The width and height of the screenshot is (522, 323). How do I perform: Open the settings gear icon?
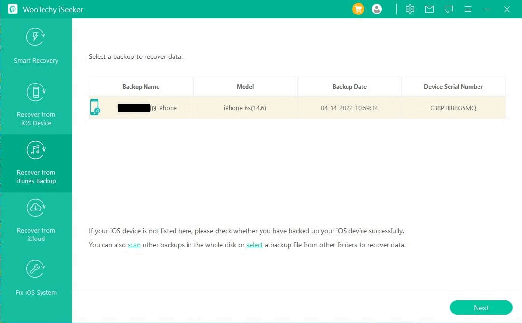pos(410,9)
